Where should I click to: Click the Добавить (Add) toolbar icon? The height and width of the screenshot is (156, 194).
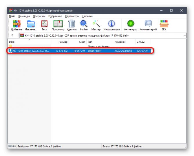(17, 25)
